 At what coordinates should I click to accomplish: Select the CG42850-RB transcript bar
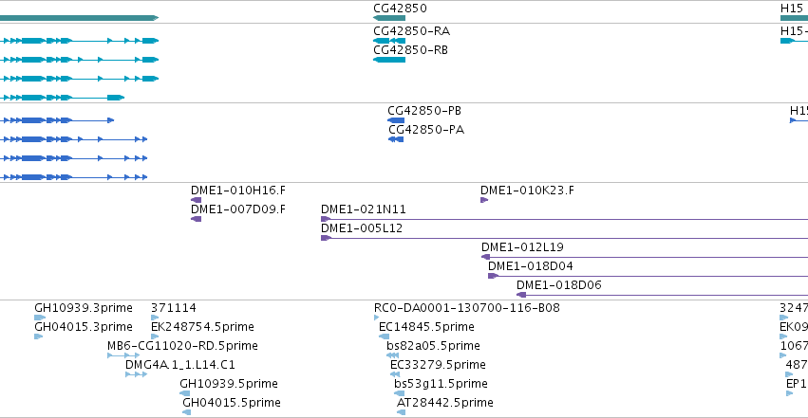[389, 60]
